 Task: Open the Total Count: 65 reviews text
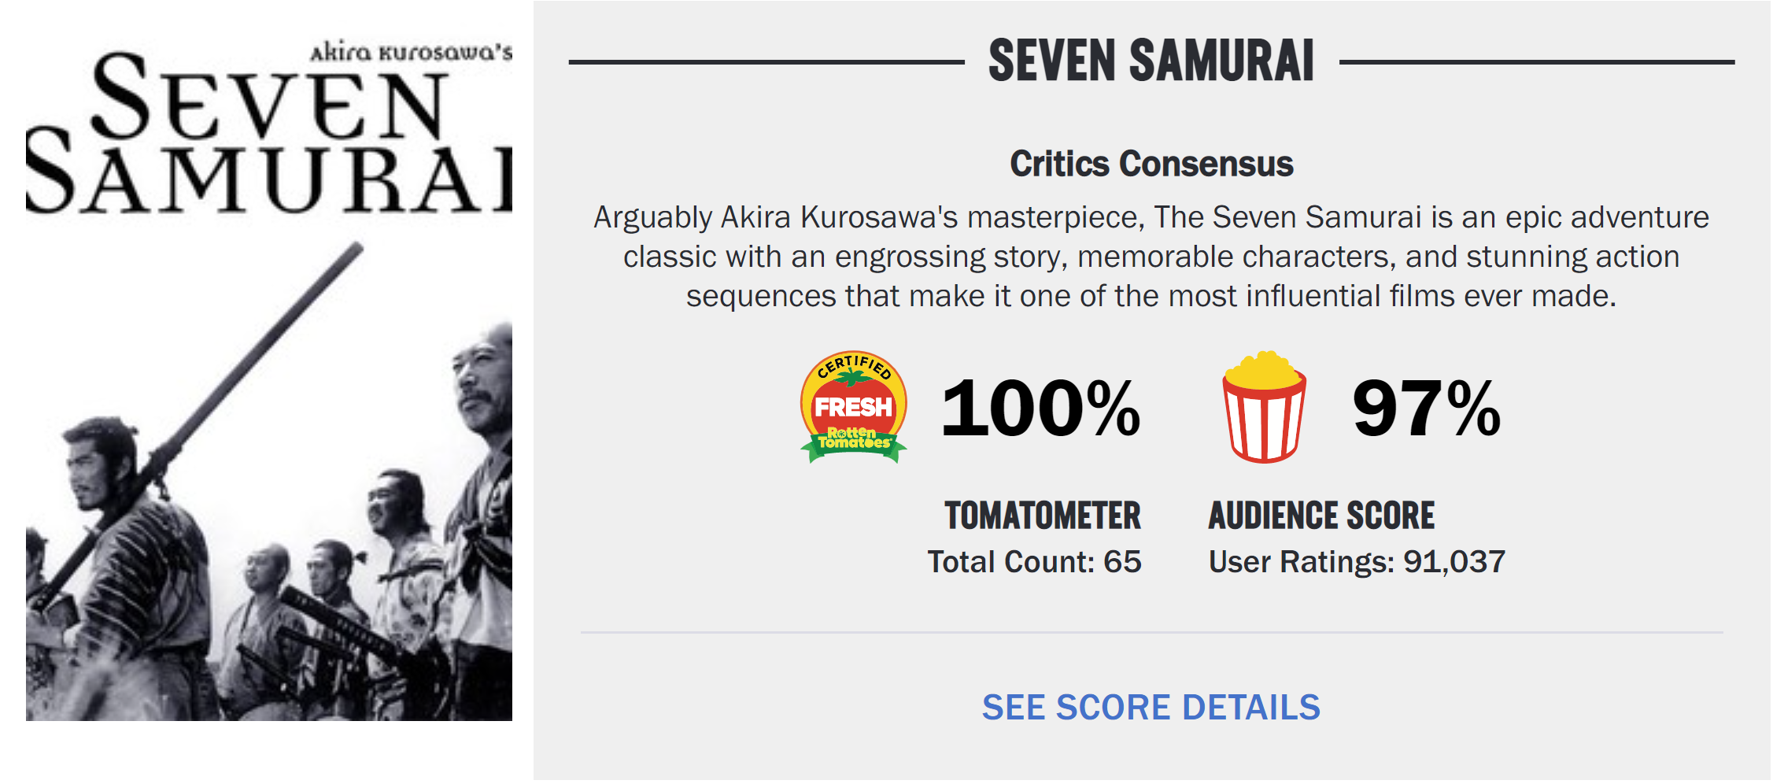[1034, 562]
